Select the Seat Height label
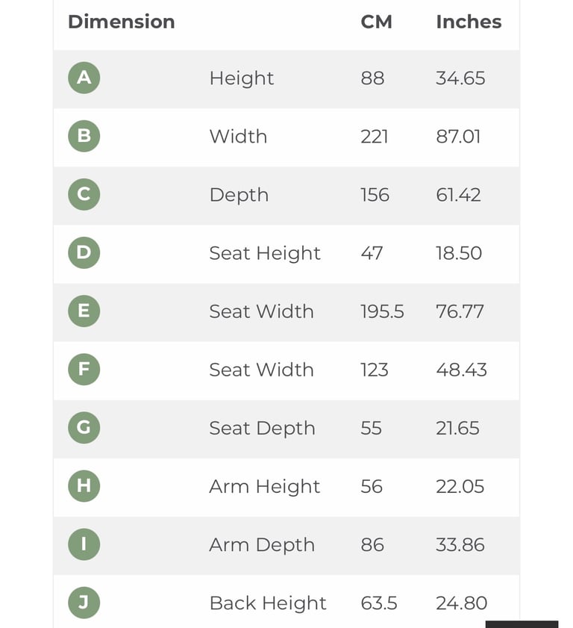Screen dimensions: 573x628 (265, 253)
